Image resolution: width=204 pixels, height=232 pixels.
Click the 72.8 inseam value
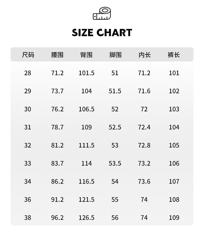pos(144,145)
